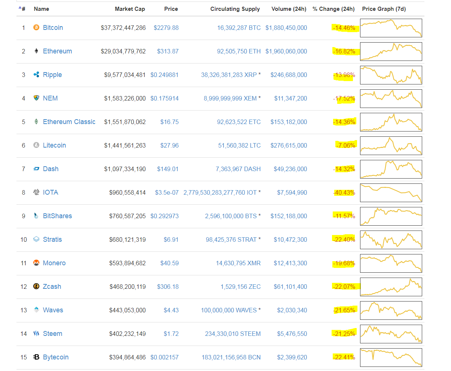
Task: Sort by Volume (24h) header
Action: (x=289, y=9)
